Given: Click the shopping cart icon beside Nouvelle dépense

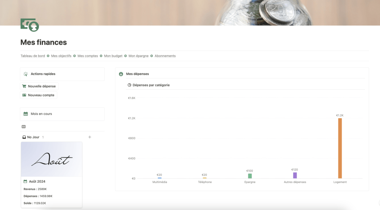Looking at the screenshot, I should coord(24,86).
